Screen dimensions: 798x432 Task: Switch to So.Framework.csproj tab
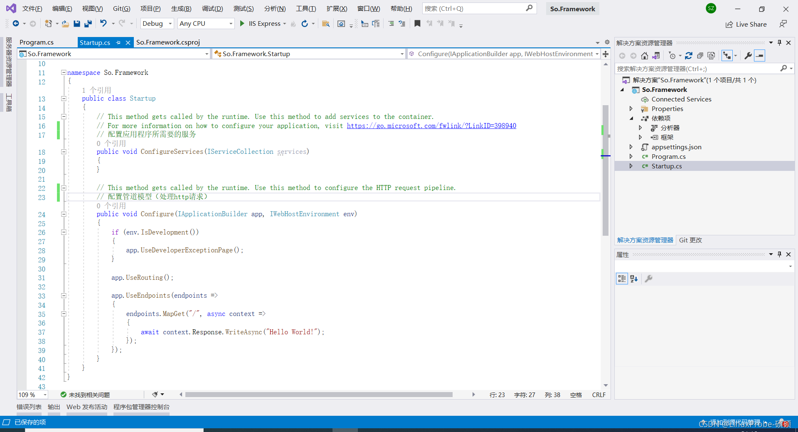[x=168, y=42]
